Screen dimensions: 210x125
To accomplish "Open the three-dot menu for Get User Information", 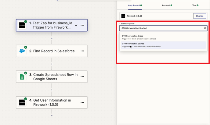I will pos(82,102).
